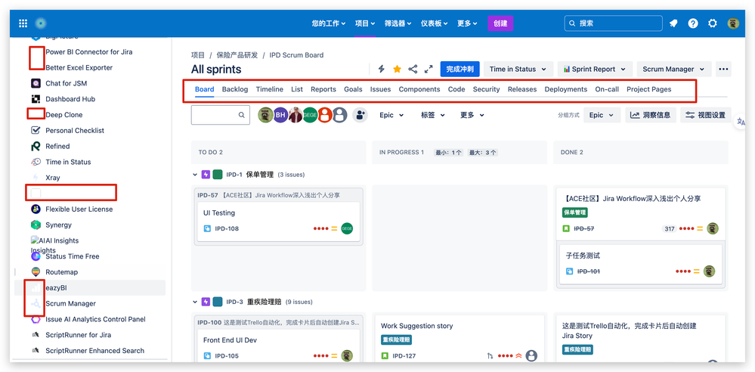Click the 保险产品研发 breadcrumb link
Viewport: 755px width, 372px height.
(237, 55)
